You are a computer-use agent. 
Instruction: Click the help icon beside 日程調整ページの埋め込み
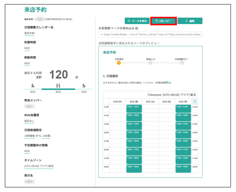(137, 29)
